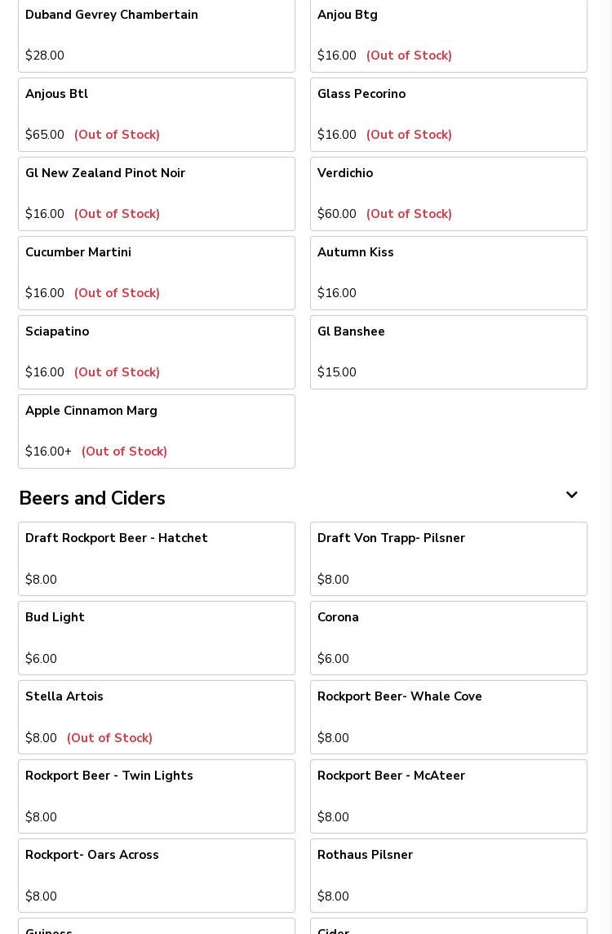The image size is (612, 934).
Task: Open the Beers and Ciders heading
Action: point(92,498)
